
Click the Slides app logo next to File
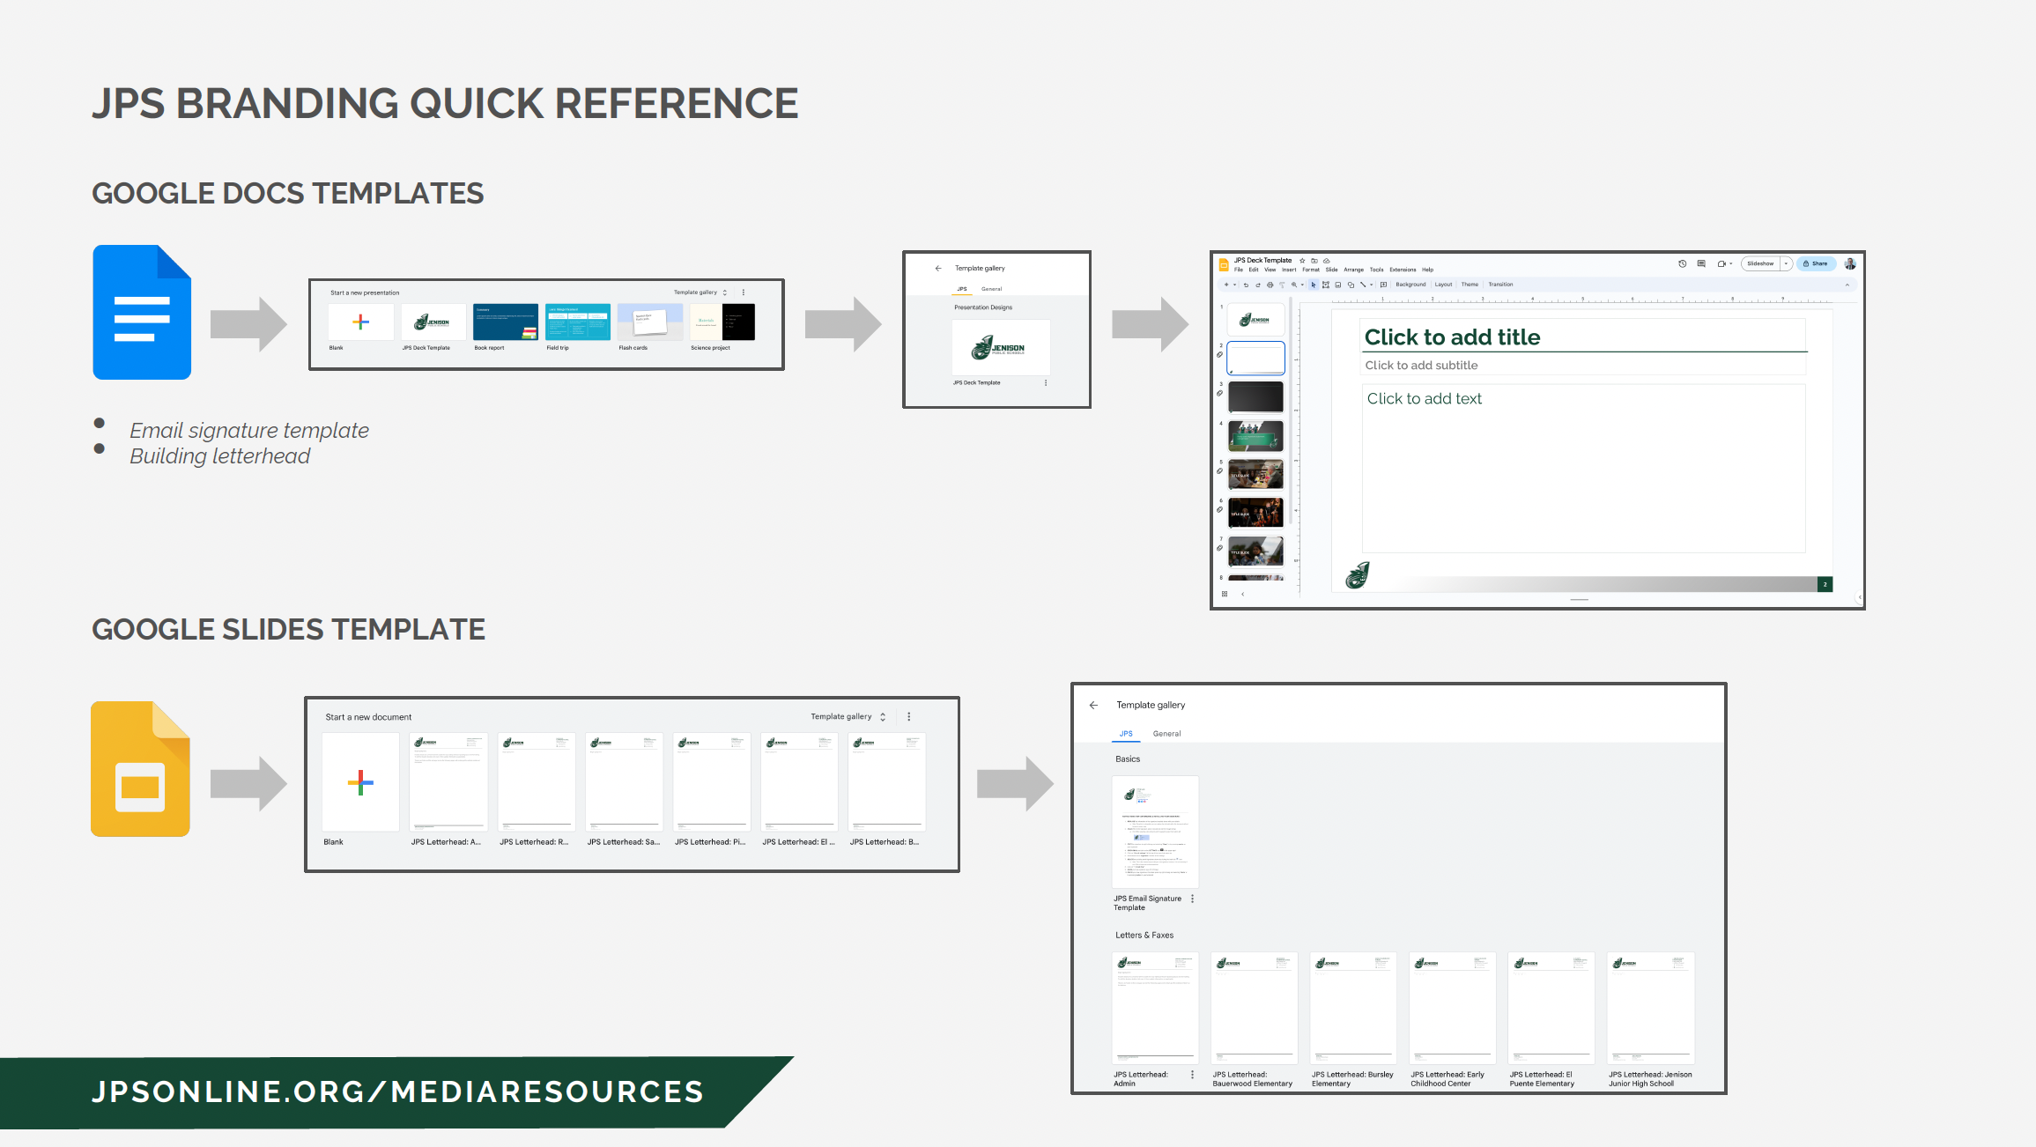click(x=1224, y=264)
